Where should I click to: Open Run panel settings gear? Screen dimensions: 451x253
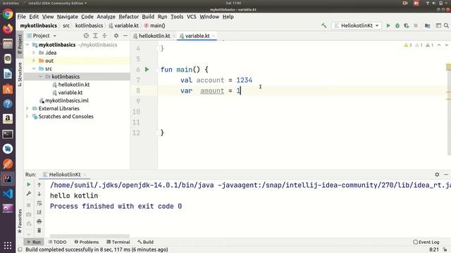(x=437, y=174)
